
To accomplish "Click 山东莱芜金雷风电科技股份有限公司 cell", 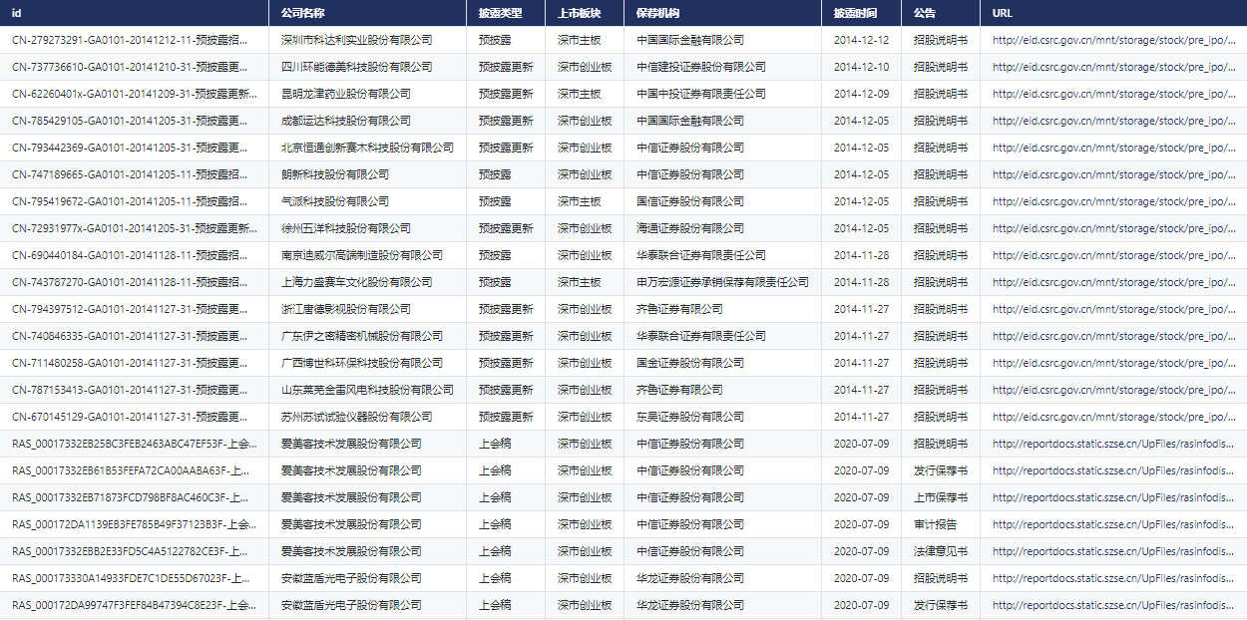I will pyautogui.click(x=367, y=390).
